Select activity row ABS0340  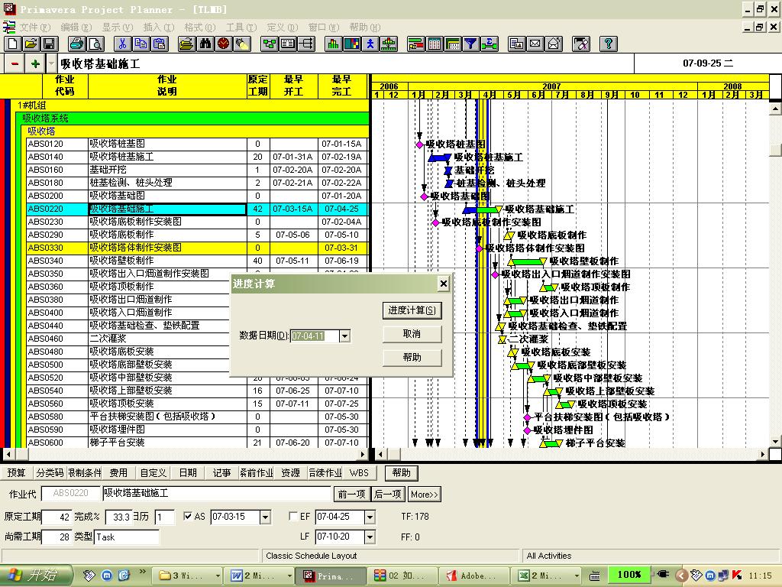197,261
